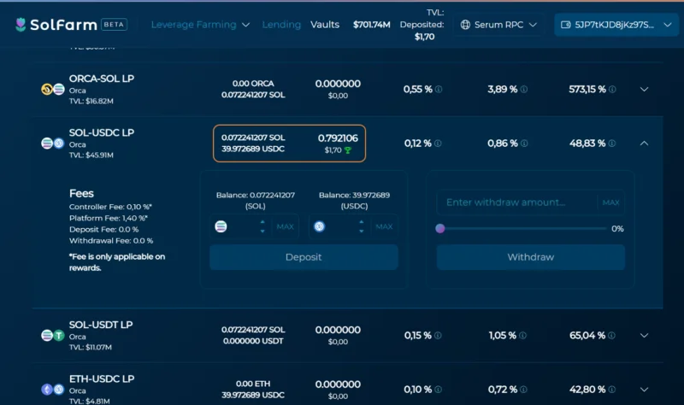Click the 'Platform Fee: 1,40 %' text
This screenshot has height=405, width=684.
[x=109, y=218]
